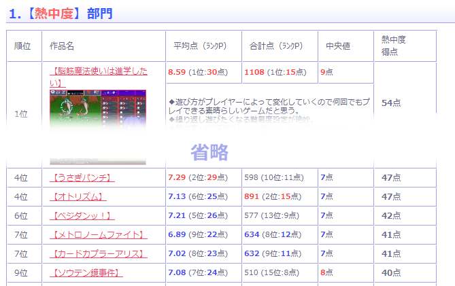Click the 1.【熱中度】部門 heading
Viewport: 455px width, 286px height.
coord(61,14)
